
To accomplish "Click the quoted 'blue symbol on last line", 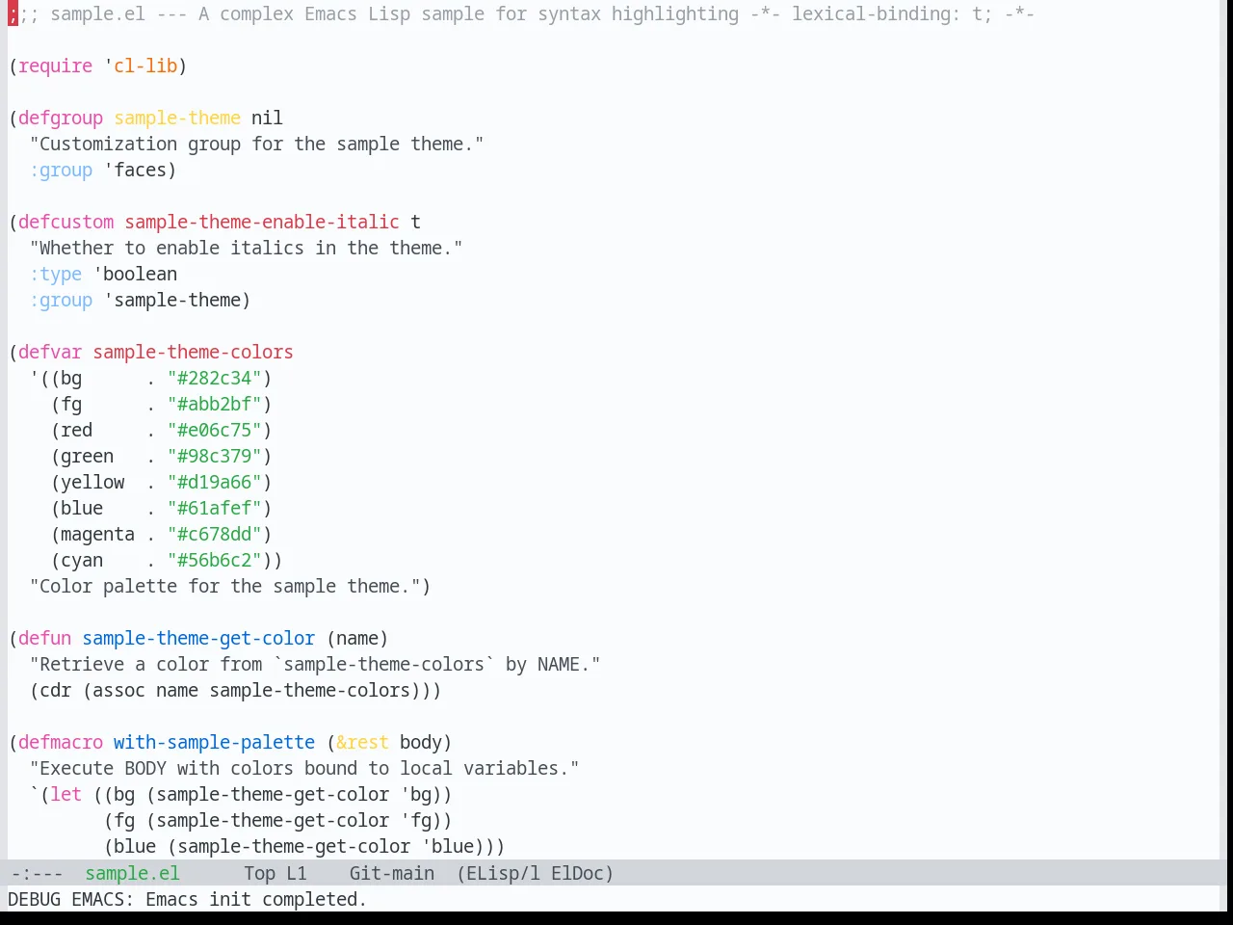I will pos(447,846).
